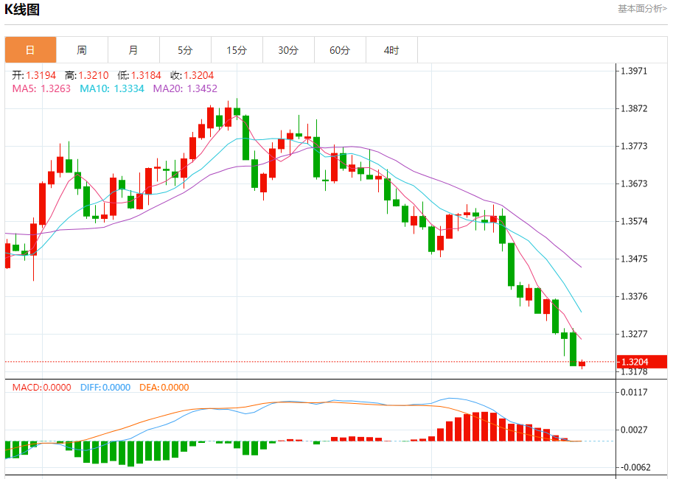Image resolution: width=673 pixels, height=479 pixels.
Task: Open the 基本面分析 link
Action: point(644,9)
